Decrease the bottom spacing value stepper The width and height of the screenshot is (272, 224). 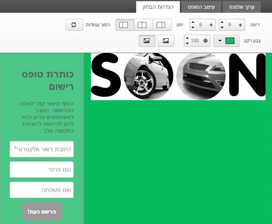pos(192,28)
